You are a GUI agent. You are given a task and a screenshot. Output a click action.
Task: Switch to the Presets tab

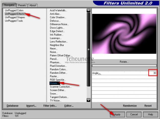(22, 5)
